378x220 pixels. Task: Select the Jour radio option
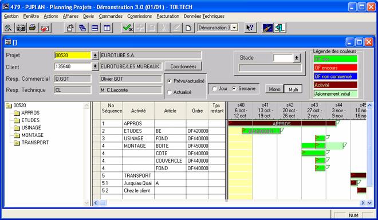(214, 89)
